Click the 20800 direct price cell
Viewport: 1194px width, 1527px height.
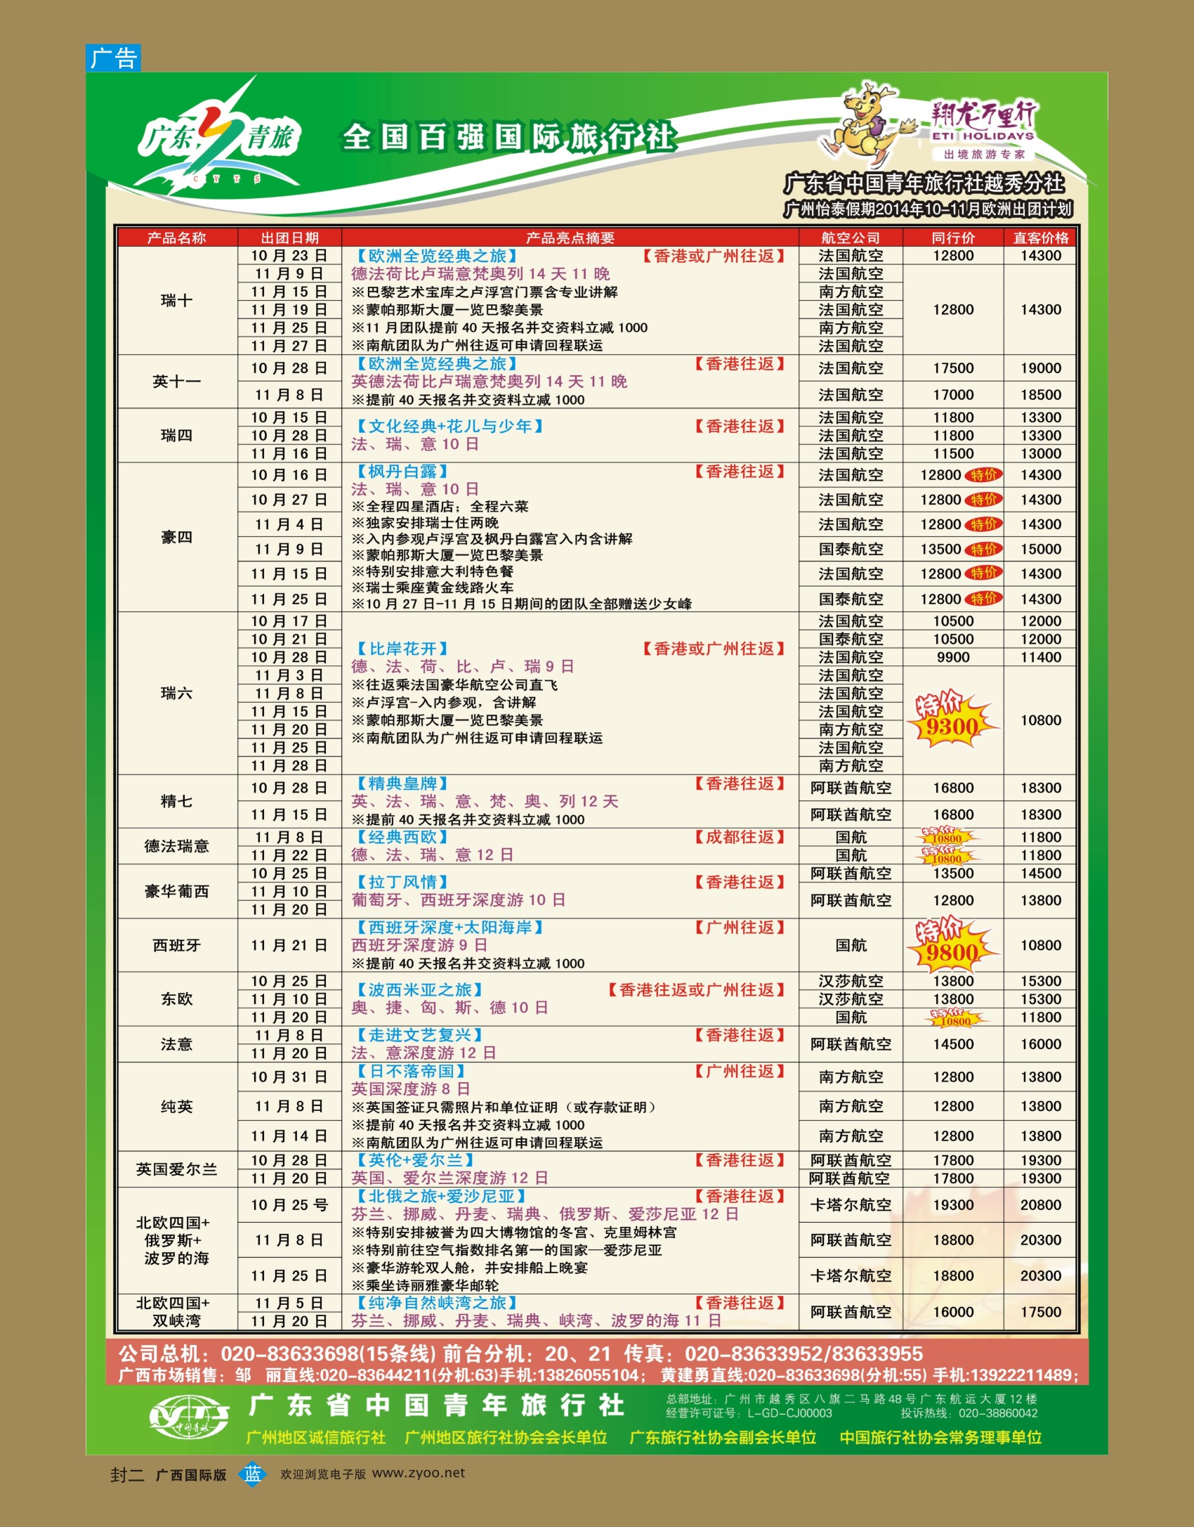1041,1205
